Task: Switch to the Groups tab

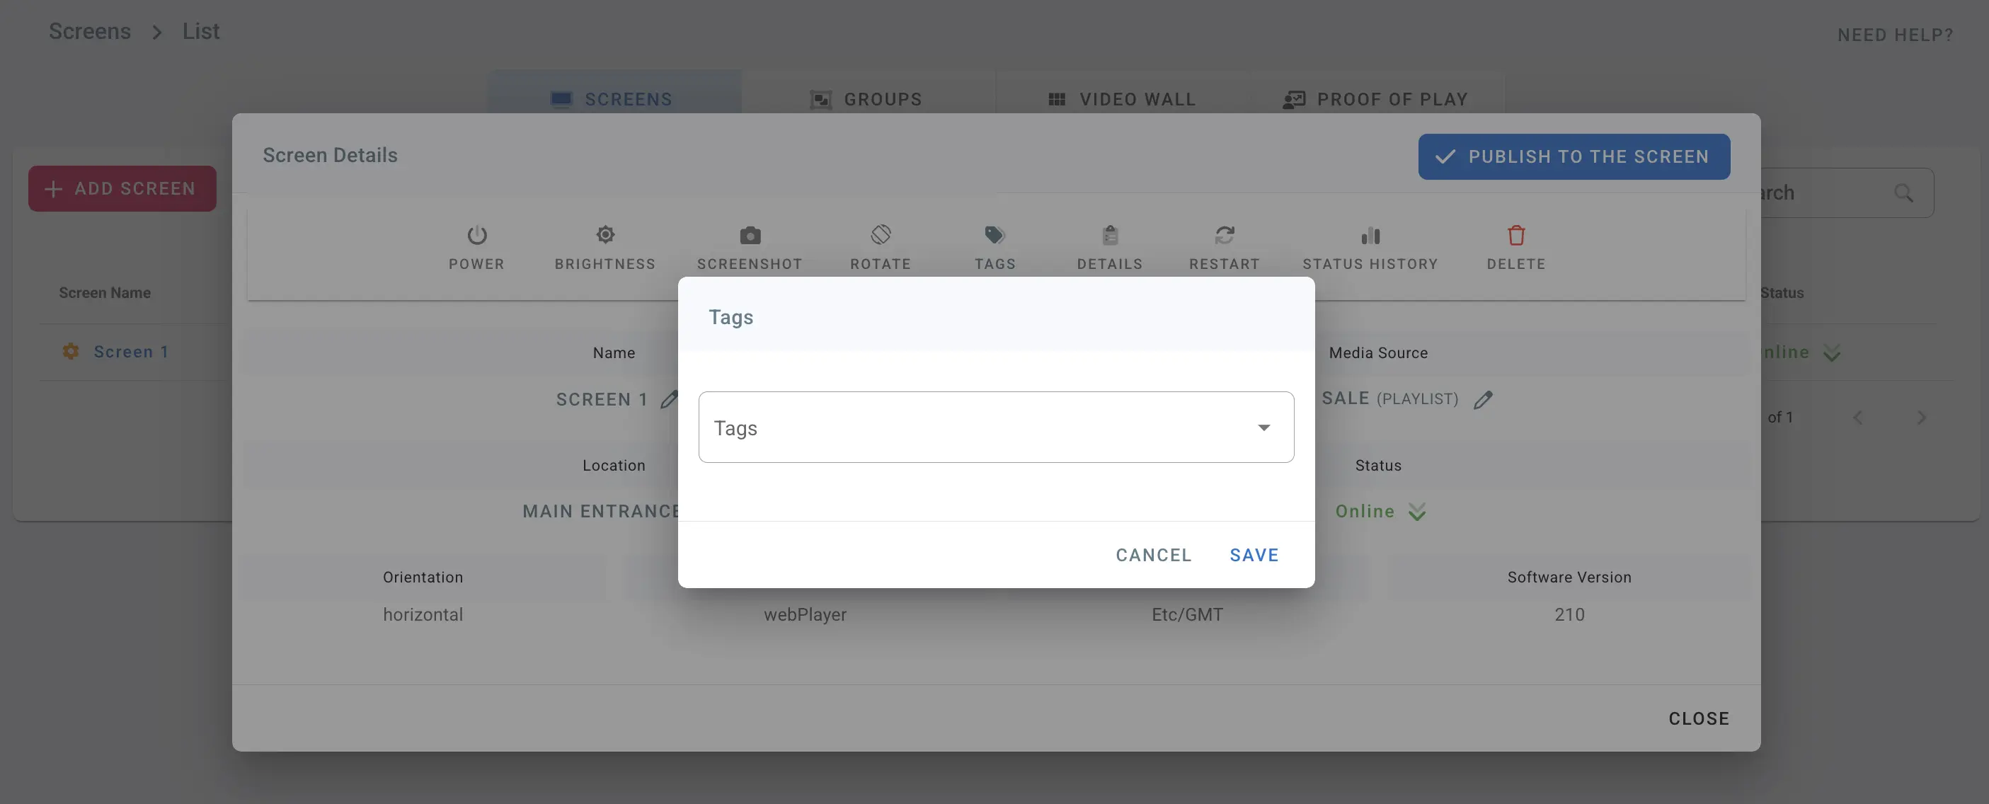Action: click(866, 99)
